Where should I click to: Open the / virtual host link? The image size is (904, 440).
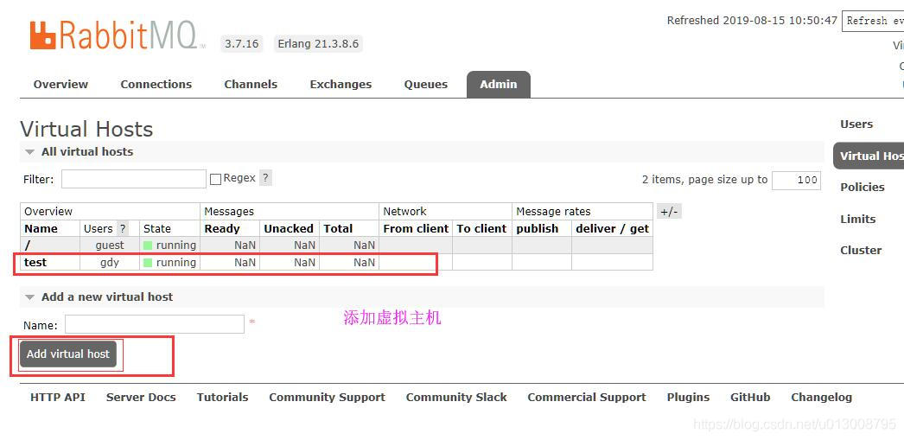28,246
